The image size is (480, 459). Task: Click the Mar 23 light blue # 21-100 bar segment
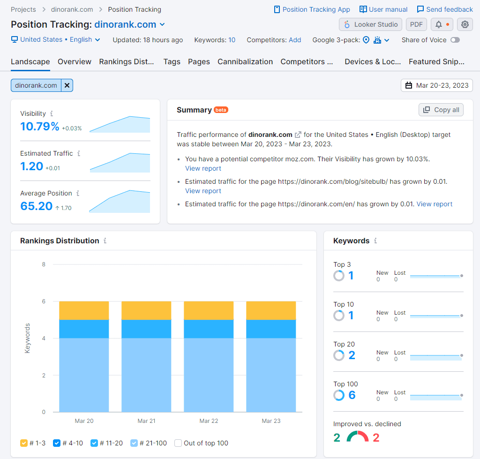(x=271, y=375)
